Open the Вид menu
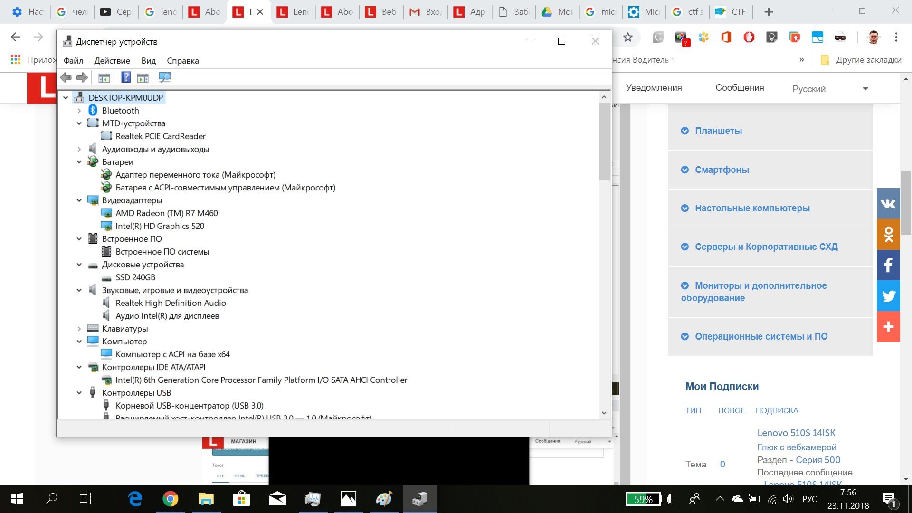 click(x=149, y=61)
